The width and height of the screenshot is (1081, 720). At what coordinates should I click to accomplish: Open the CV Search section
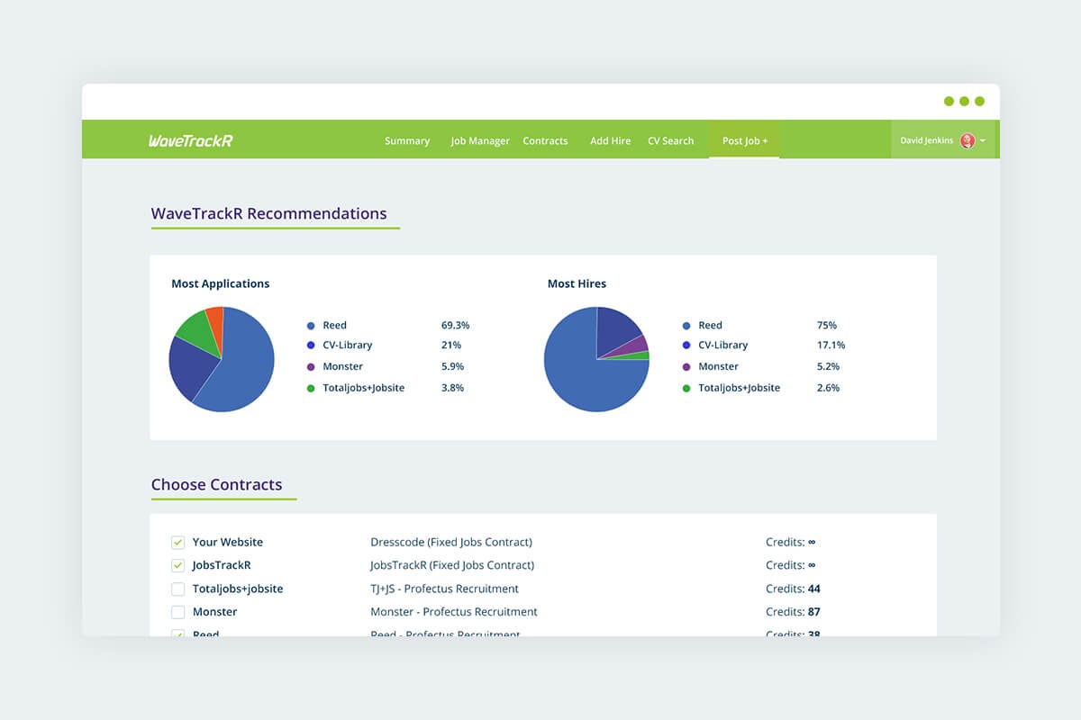(670, 140)
